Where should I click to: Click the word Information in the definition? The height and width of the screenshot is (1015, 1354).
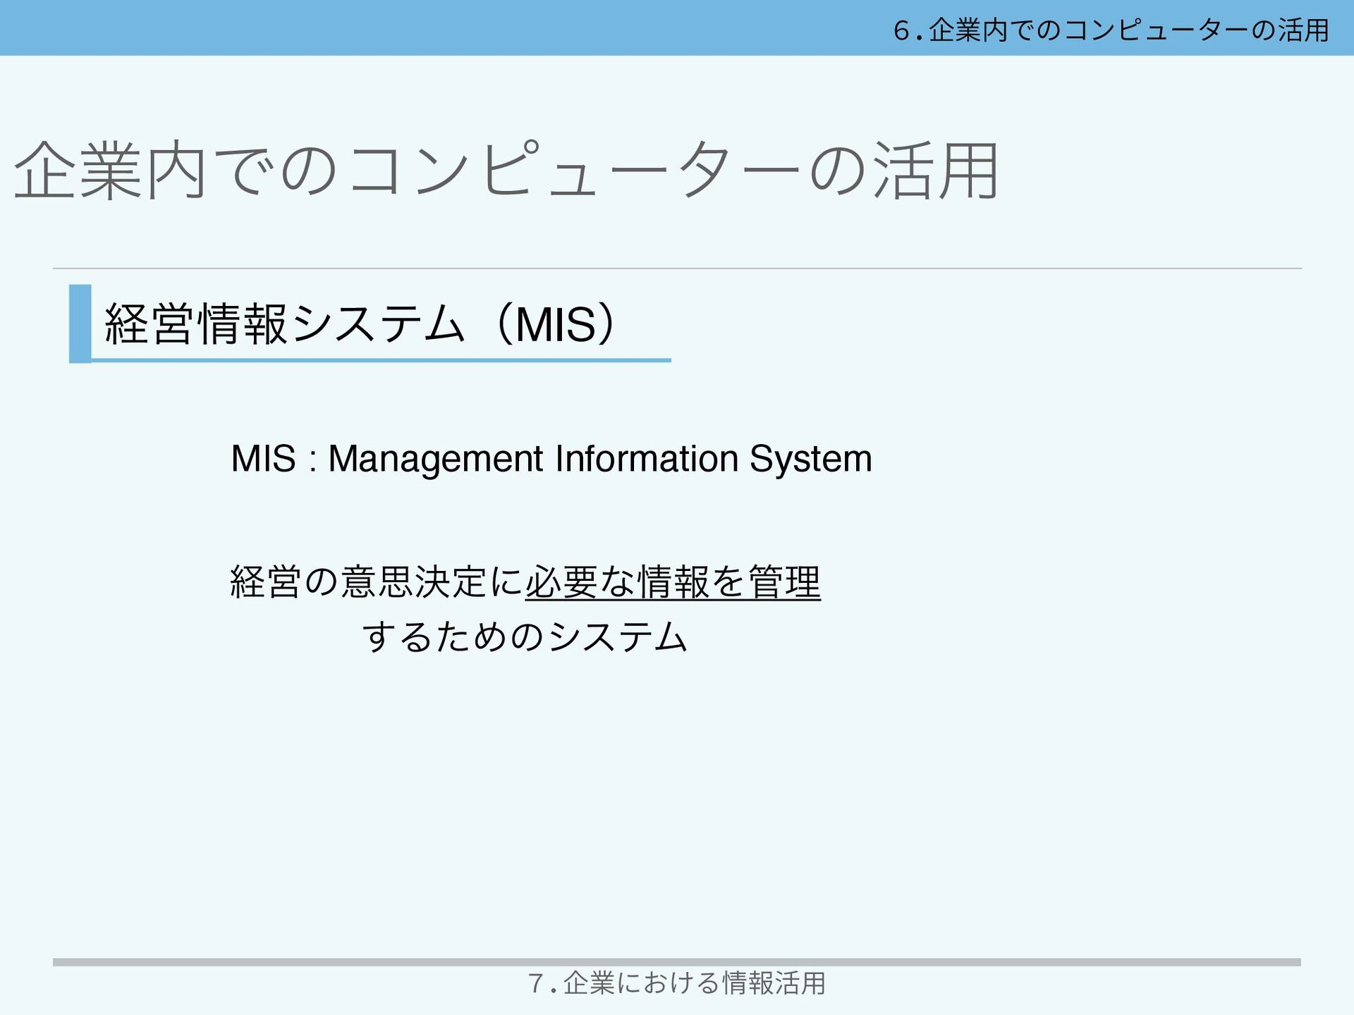click(x=646, y=459)
